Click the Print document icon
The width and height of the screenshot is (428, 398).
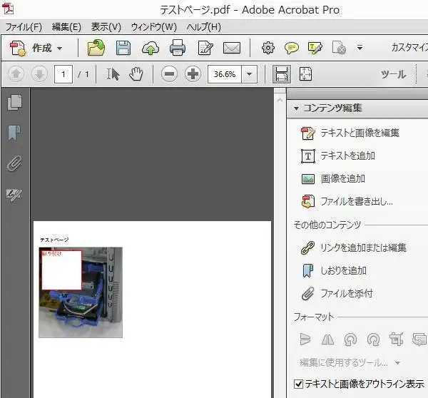178,49
